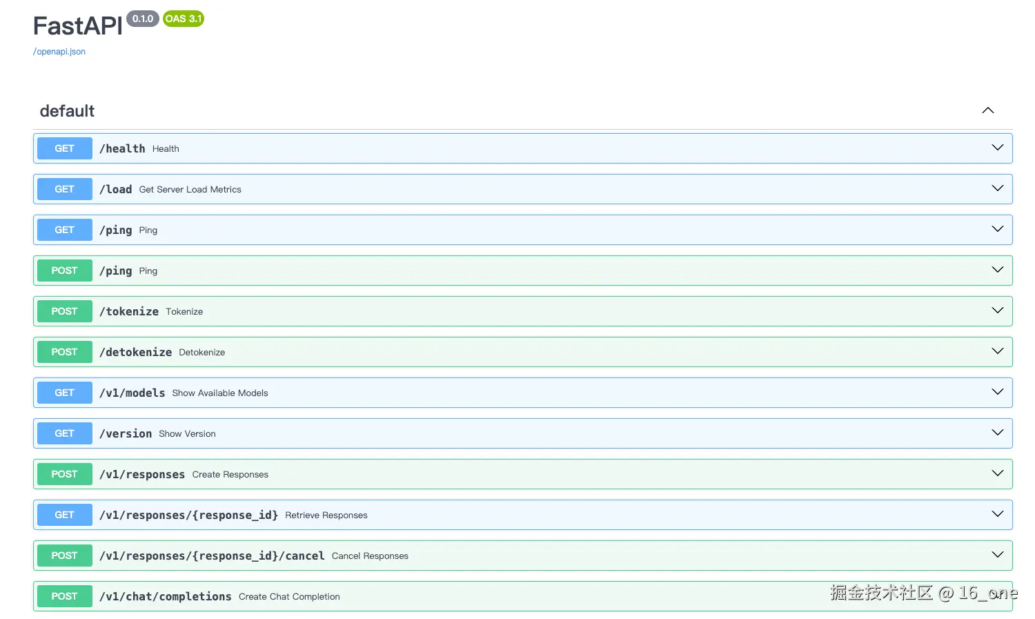
Task: Expand the GET /ping row chevron
Action: (998, 229)
